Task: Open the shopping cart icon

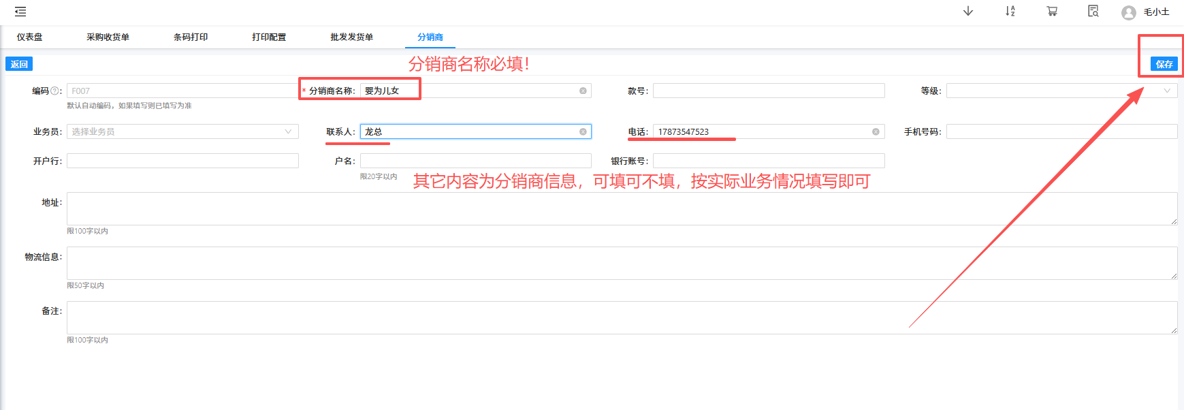Action: click(1052, 12)
